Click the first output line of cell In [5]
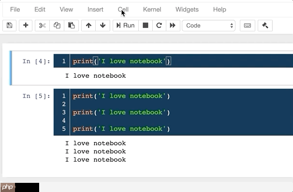The image size is (293, 192). [95, 143]
